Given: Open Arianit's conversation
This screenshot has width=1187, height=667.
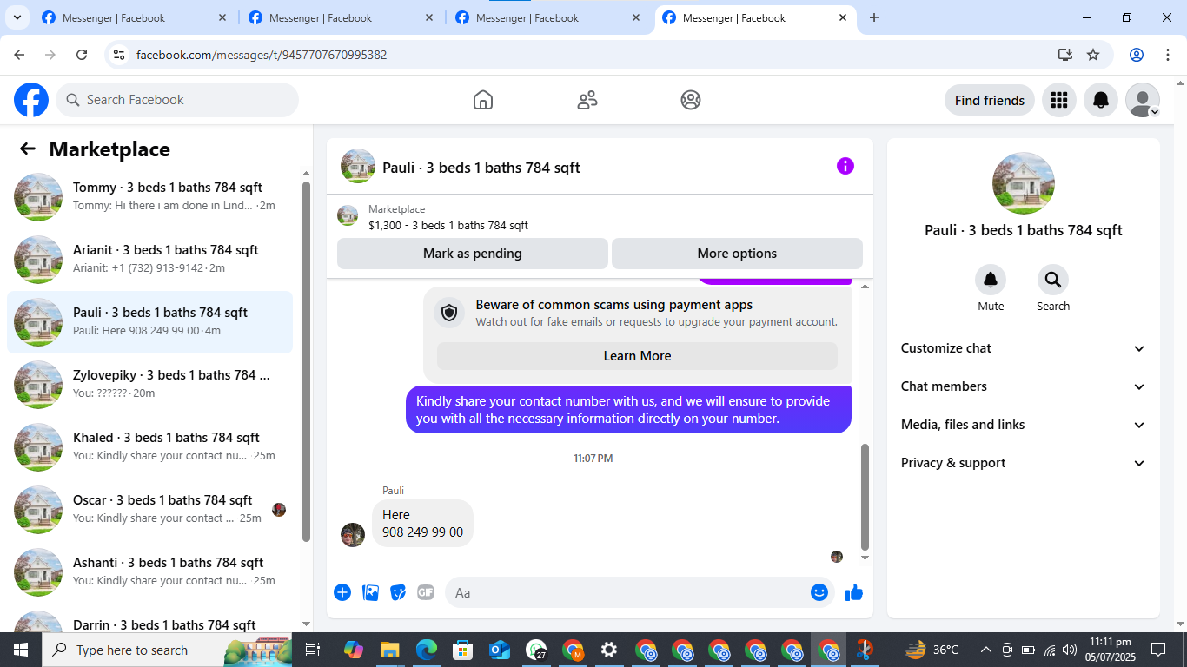Looking at the screenshot, I should click(150, 259).
